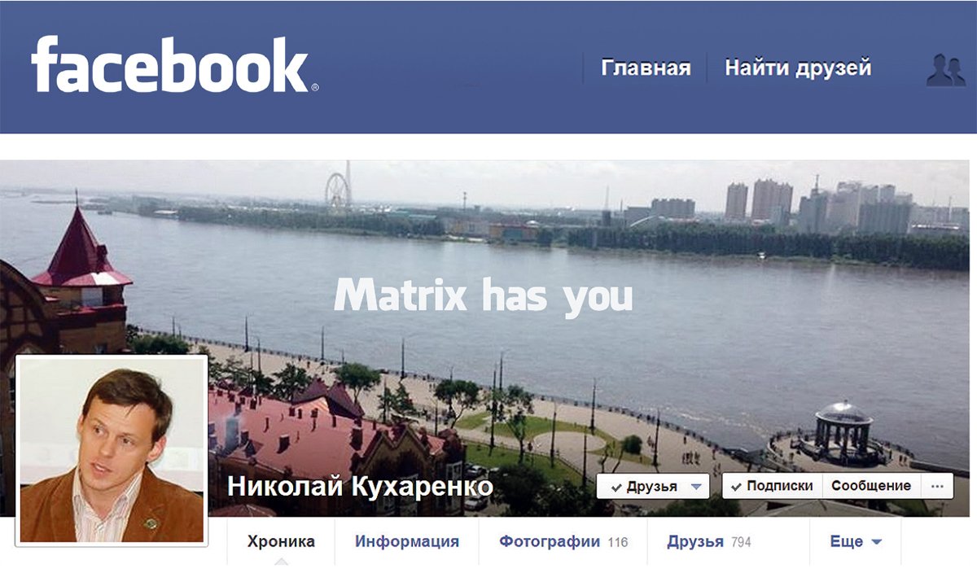
Task: Select the Друзья 794 tab
Action: click(708, 541)
